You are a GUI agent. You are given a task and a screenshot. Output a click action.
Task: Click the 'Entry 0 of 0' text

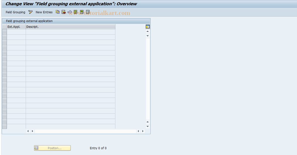(98, 148)
